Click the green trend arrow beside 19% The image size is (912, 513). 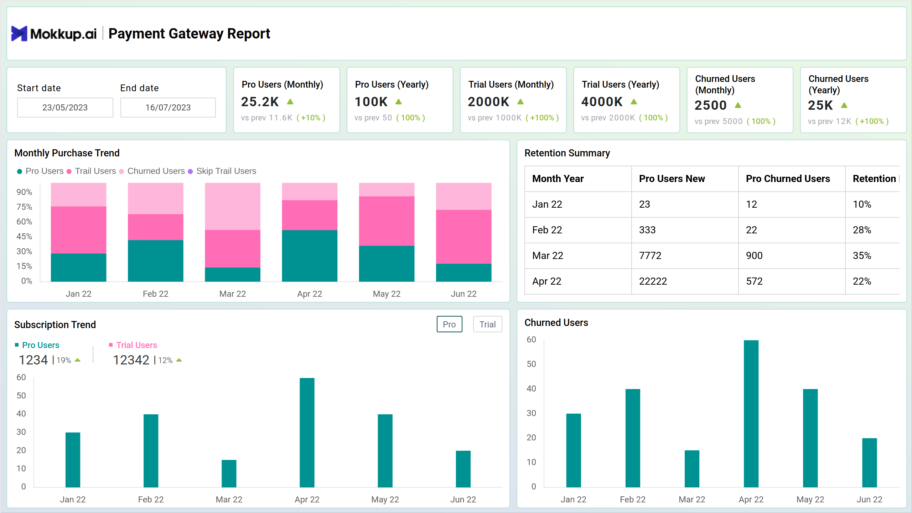(x=78, y=360)
